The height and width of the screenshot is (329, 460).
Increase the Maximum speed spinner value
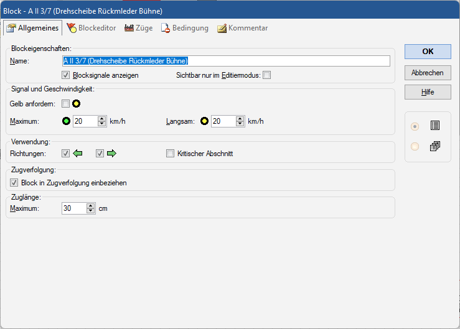pos(102,118)
